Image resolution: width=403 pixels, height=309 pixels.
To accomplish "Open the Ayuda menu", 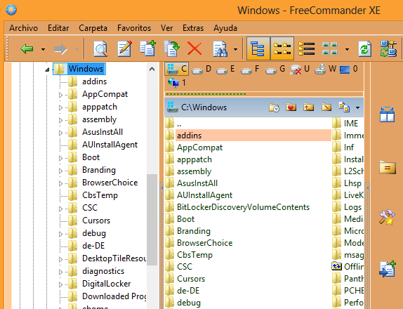I will 225,28.
